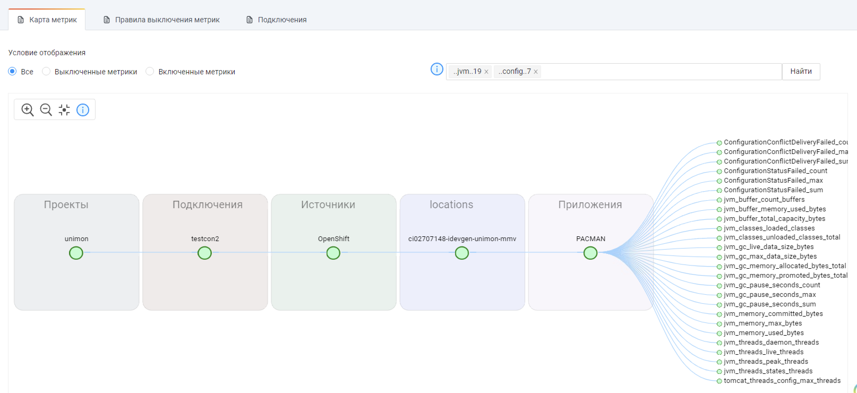Remove the ..config..7 filter tag

click(536, 72)
